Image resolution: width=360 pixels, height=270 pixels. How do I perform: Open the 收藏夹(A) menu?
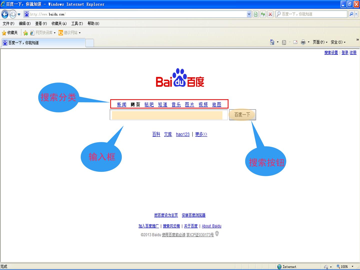click(59, 23)
